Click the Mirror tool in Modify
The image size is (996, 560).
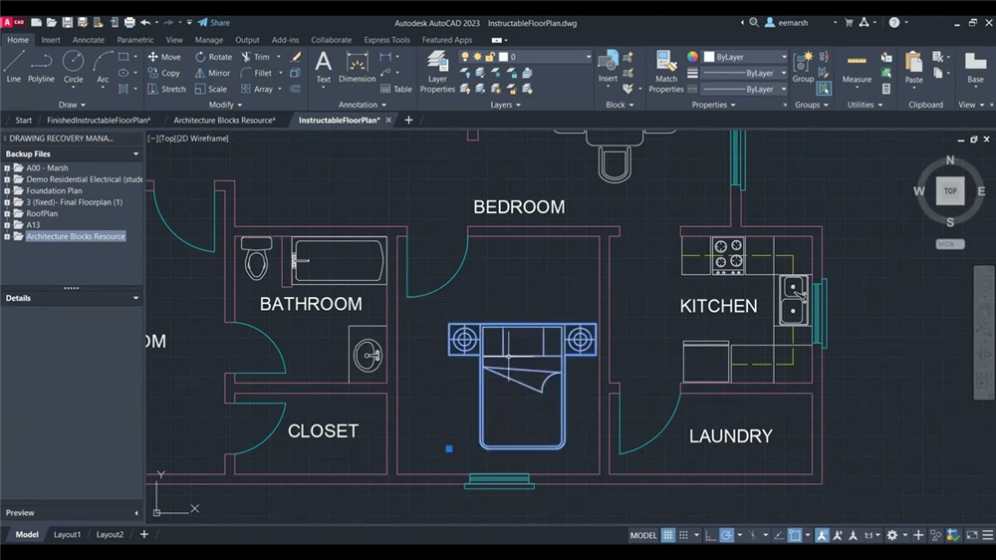tap(213, 73)
